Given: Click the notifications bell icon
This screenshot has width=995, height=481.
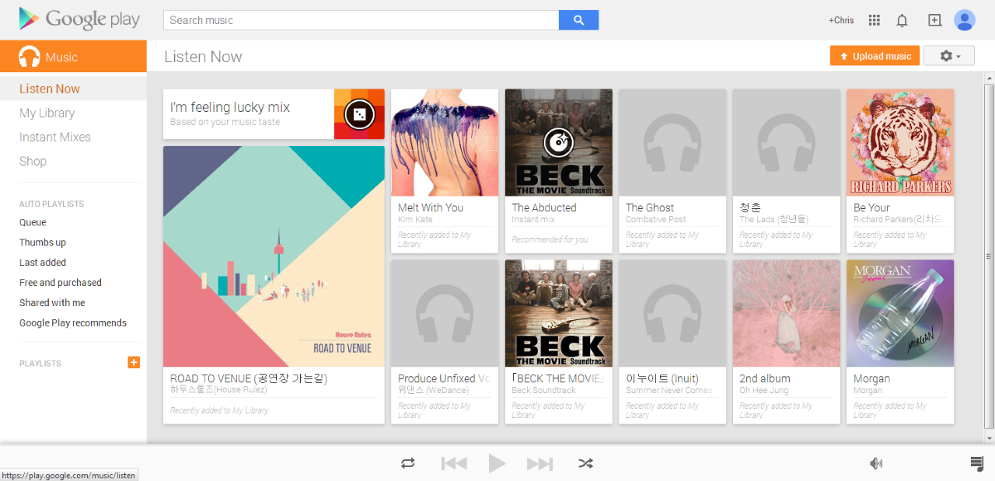Looking at the screenshot, I should tap(902, 19).
